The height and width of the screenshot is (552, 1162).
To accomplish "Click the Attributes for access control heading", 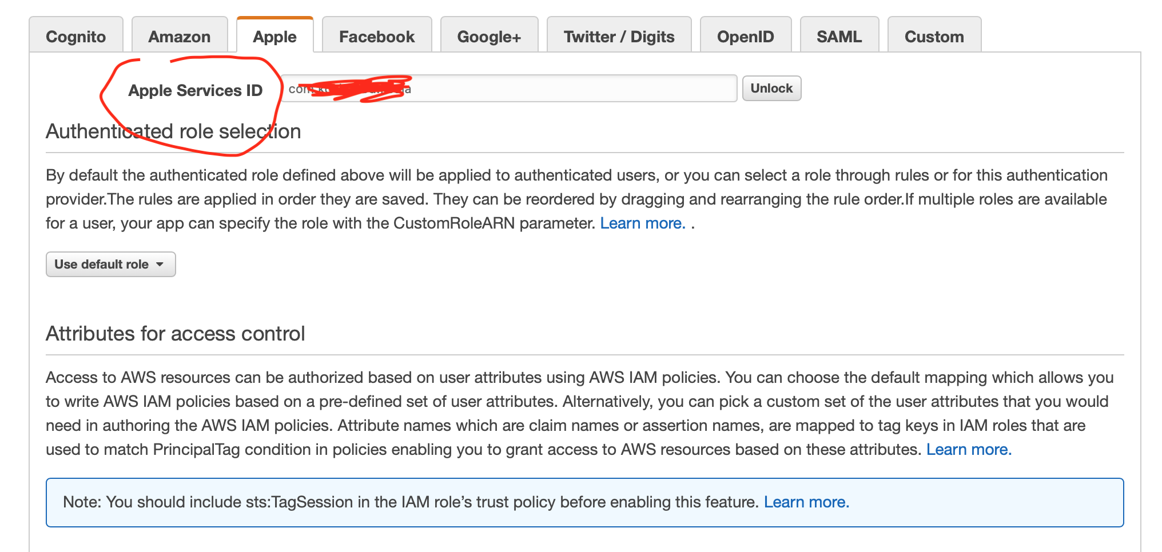I will click(x=176, y=334).
